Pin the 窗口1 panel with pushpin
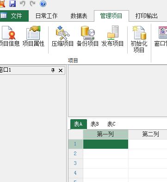Image resolution: width=167 pixels, height=182 pixels. click(53, 70)
